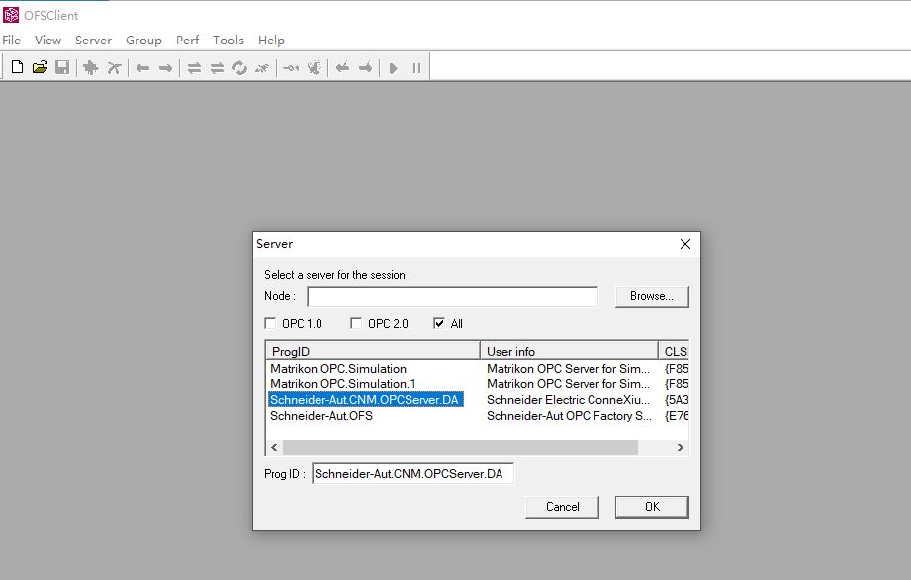Click the crossed-out disconnect icon beside the puzzle piece
This screenshot has width=911, height=580.
tap(114, 68)
